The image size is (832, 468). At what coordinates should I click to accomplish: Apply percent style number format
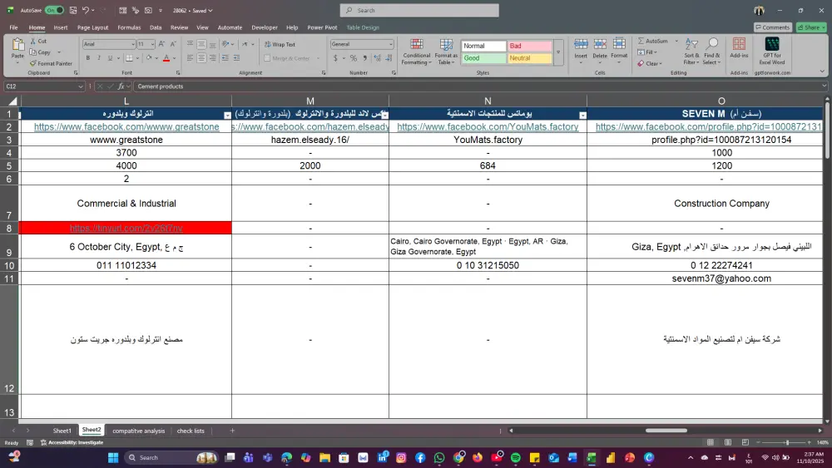[354, 57]
